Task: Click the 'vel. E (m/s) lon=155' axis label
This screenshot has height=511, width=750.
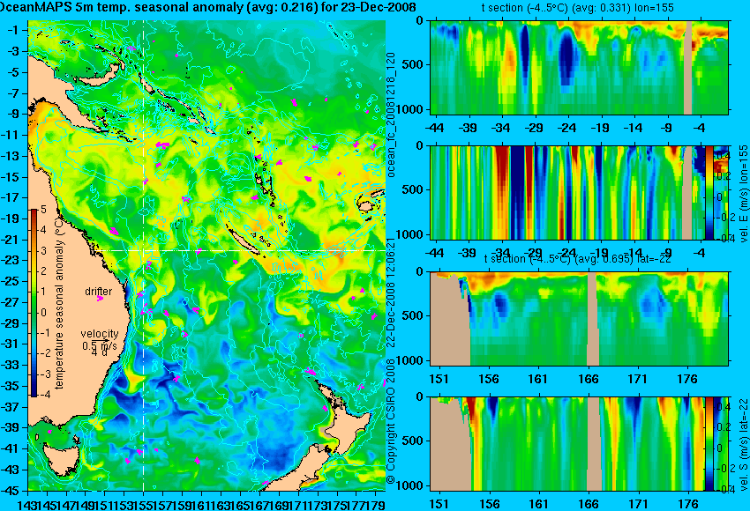Action: pos(744,194)
